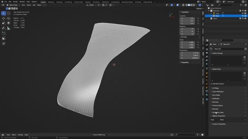Open the World properties tab icon
The width and height of the screenshot is (248, 139).
pyautogui.click(x=207, y=64)
